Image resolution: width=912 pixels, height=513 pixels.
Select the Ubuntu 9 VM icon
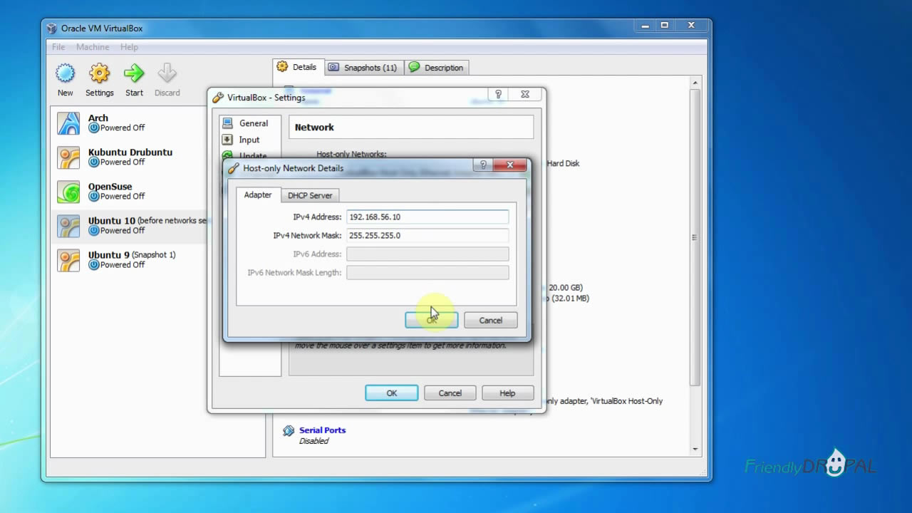[69, 260]
